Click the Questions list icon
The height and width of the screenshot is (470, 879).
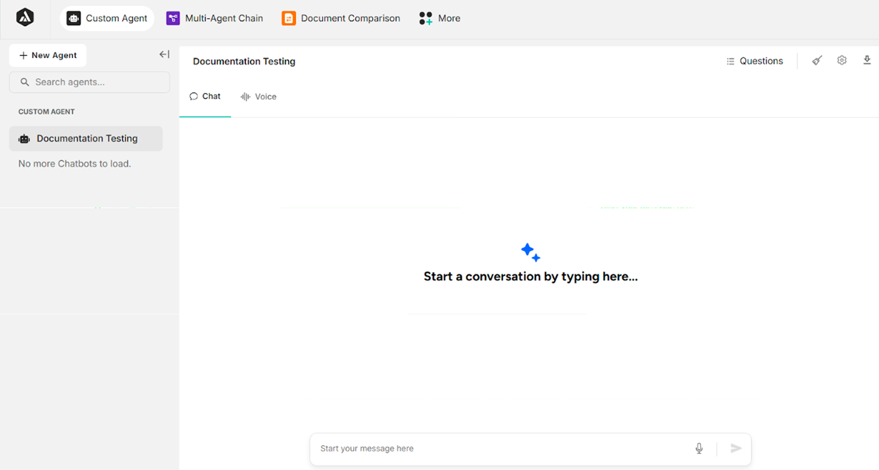(x=730, y=61)
